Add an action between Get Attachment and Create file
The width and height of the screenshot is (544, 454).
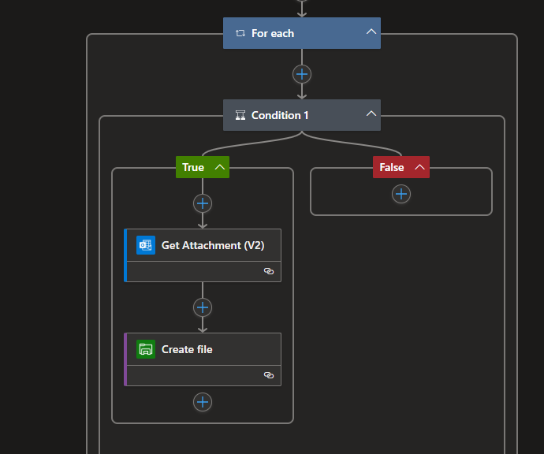(x=203, y=307)
